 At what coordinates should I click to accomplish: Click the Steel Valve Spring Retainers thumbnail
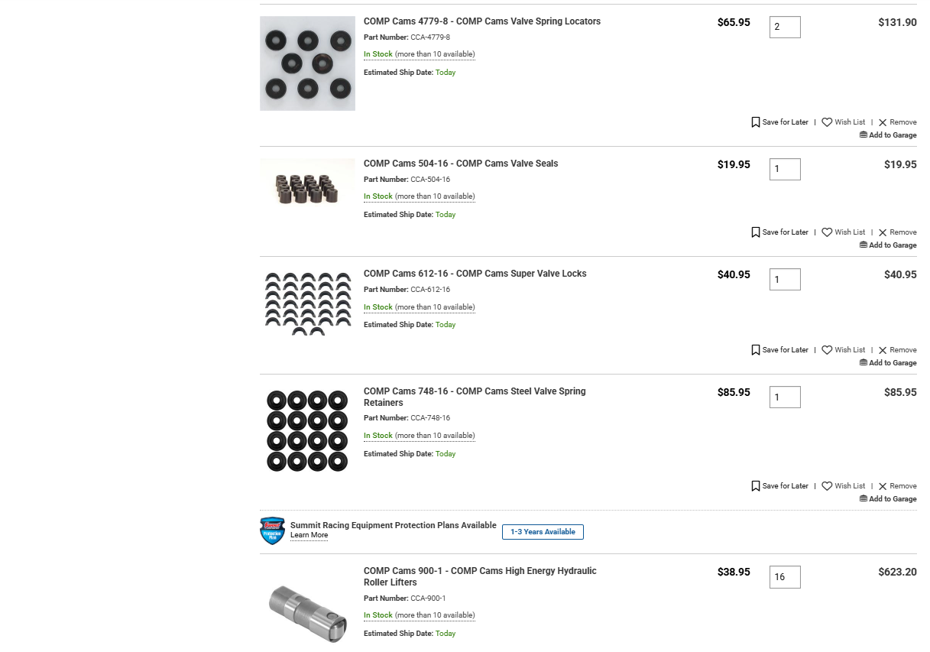[307, 431]
